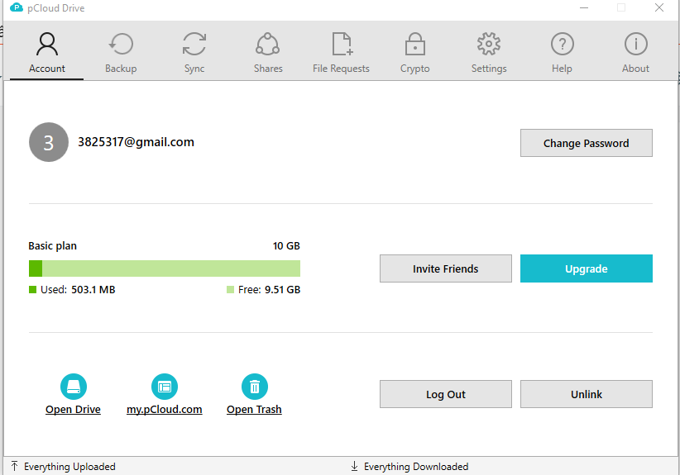Click the Basic plan label
Viewport: 680px width, 475px height.
[52, 246]
